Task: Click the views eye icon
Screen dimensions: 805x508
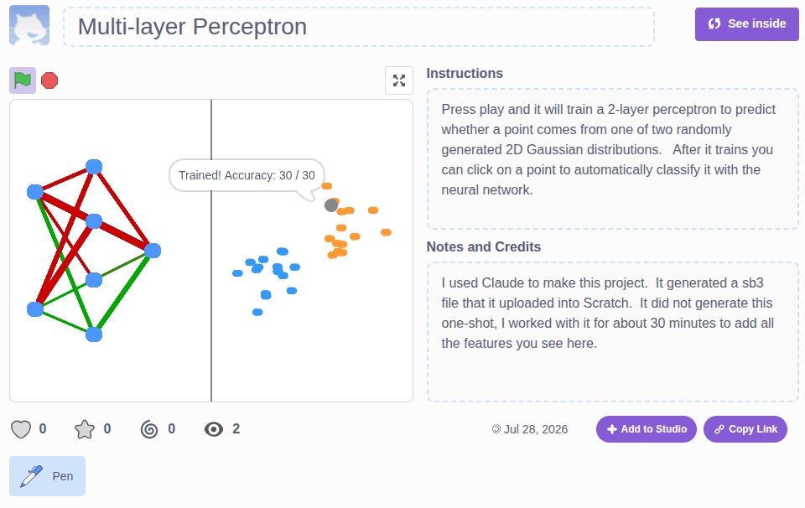Action: coord(214,429)
